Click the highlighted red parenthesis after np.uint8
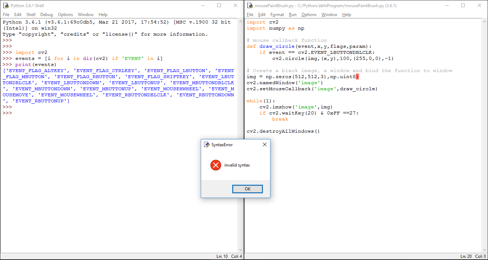The width and height of the screenshot is (488, 260). pos(357,77)
